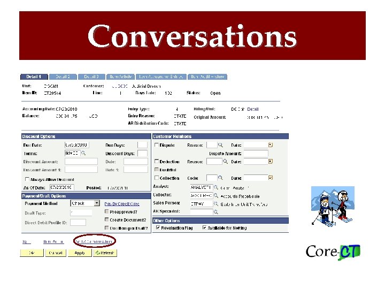Open the Collection Date calendar picker
Viewport: 385px width, 289px height.
271,178
